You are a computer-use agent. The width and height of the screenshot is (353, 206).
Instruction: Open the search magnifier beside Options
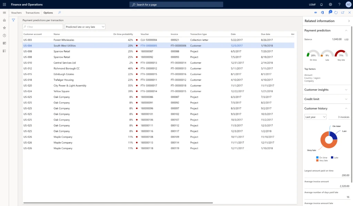[59, 12]
